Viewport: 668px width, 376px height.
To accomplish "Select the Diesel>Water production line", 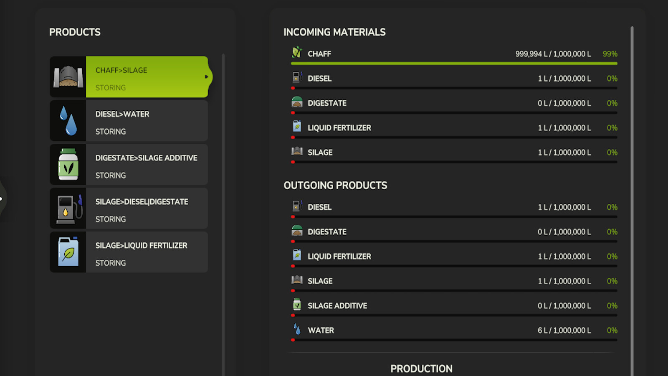I will tap(146, 121).
